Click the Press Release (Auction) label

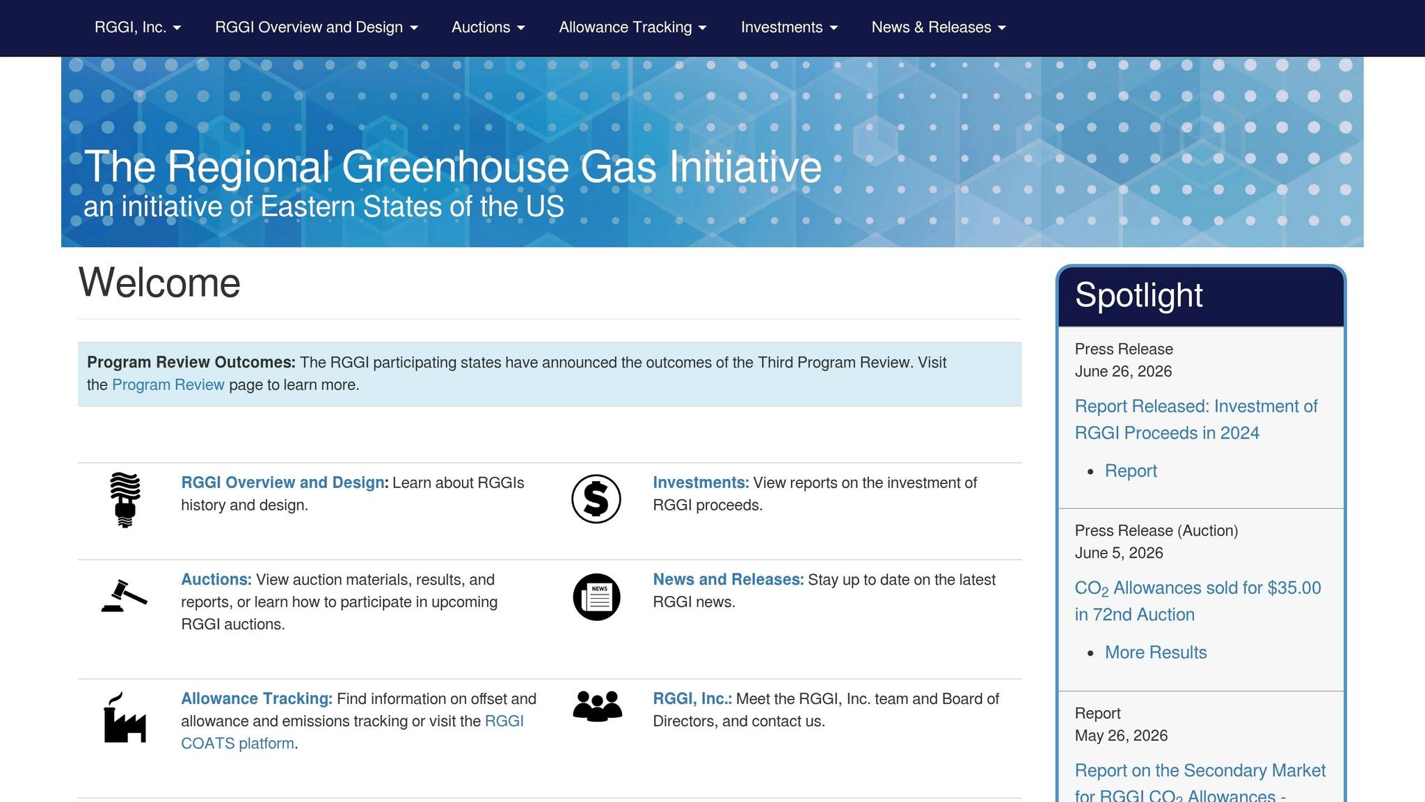tap(1156, 531)
